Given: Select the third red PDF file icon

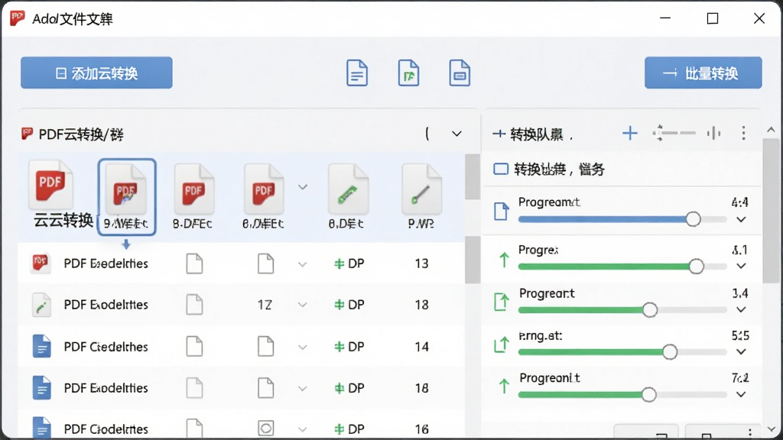Looking at the screenshot, I should click(264, 190).
